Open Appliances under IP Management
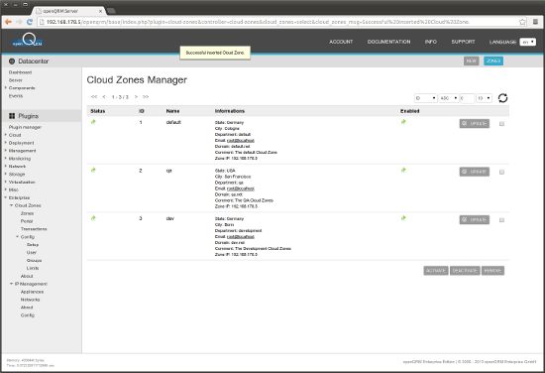The image size is (545, 373). pos(32,292)
